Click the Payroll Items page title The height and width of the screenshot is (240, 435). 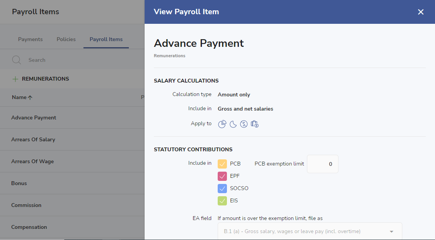tap(35, 12)
